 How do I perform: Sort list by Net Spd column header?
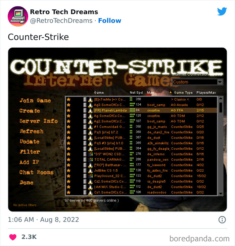(136, 93)
